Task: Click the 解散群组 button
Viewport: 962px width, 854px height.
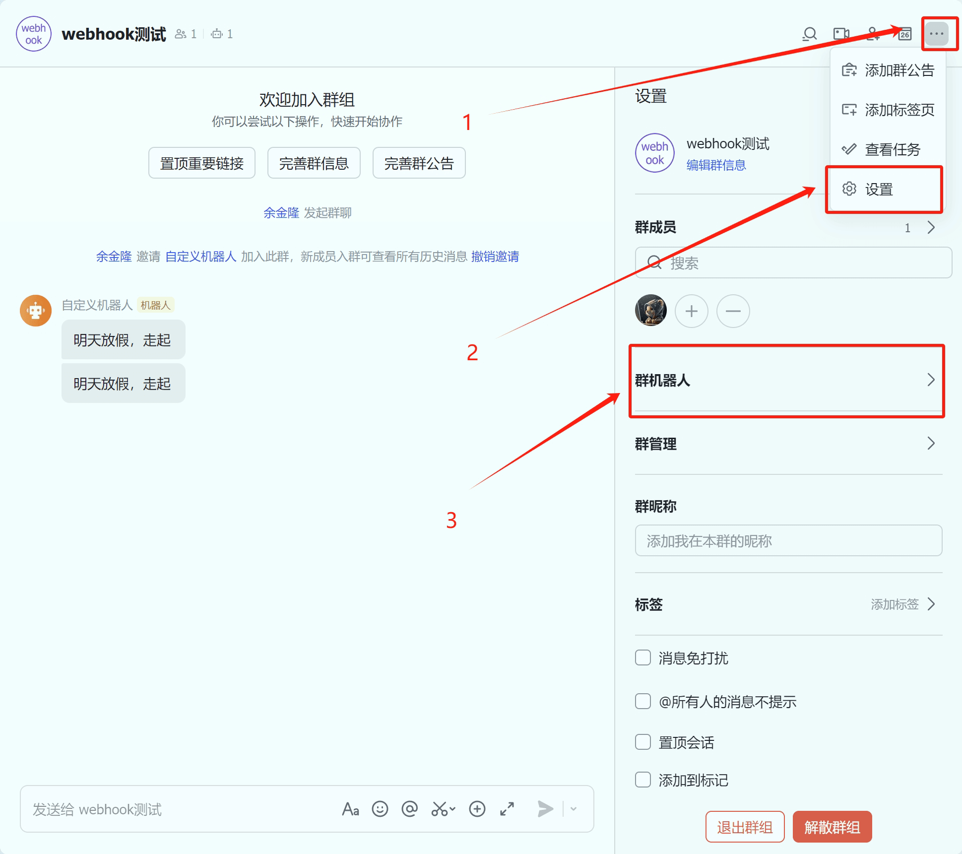Action: (x=832, y=827)
